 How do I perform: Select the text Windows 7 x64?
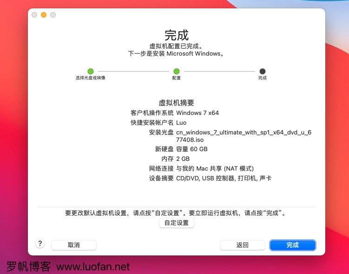click(198, 113)
